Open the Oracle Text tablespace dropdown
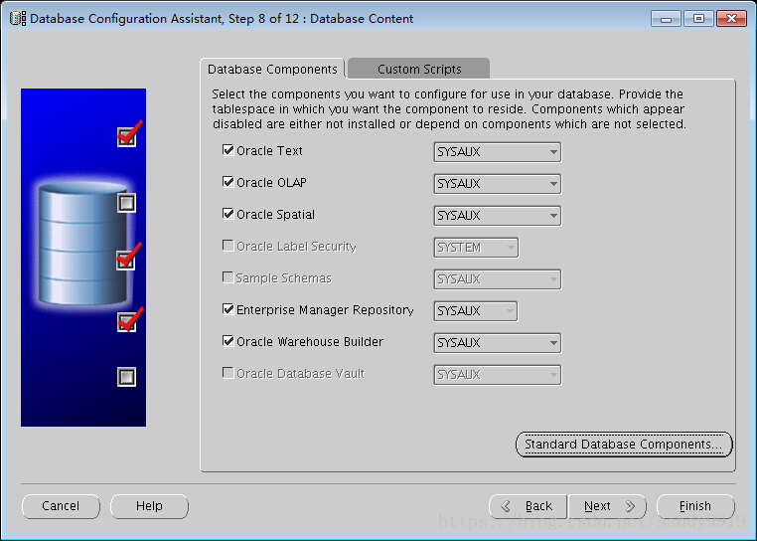 [498, 152]
